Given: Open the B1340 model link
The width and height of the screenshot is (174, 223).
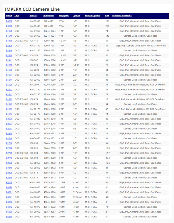Looking at the screenshot, I should click(9, 51).
